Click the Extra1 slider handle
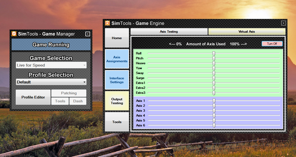Viewport: 296px width, 157px height. (214, 83)
